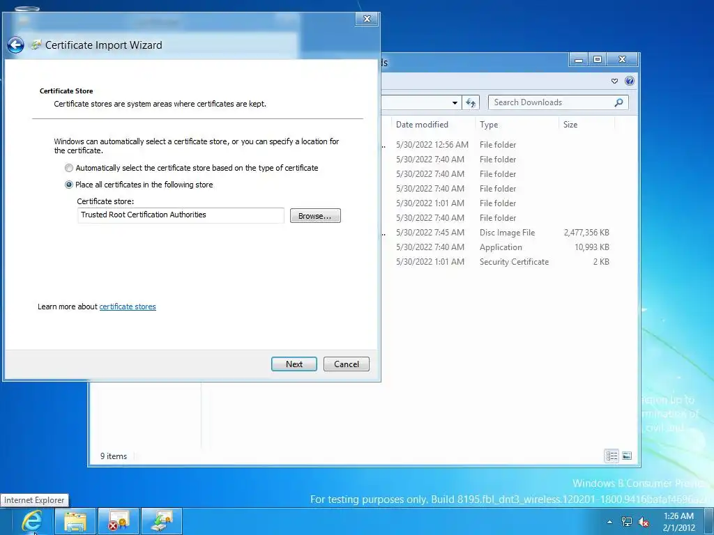Switch Explorer to details view icon
This screenshot has height=535, width=714.
click(612, 456)
